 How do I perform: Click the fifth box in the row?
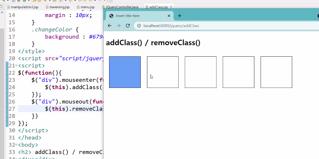[x=276, y=72]
